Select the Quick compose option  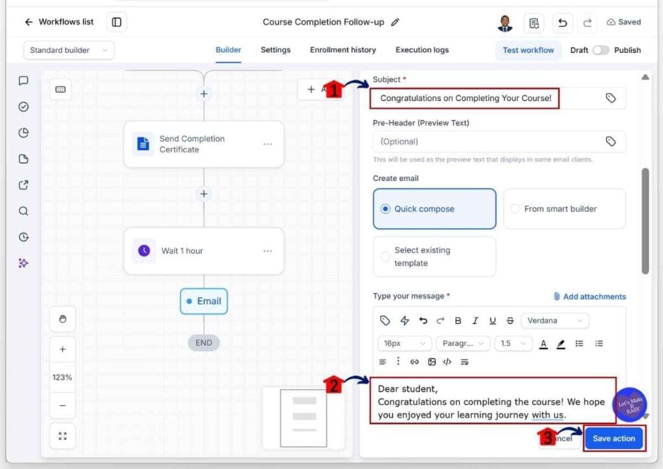click(x=434, y=209)
